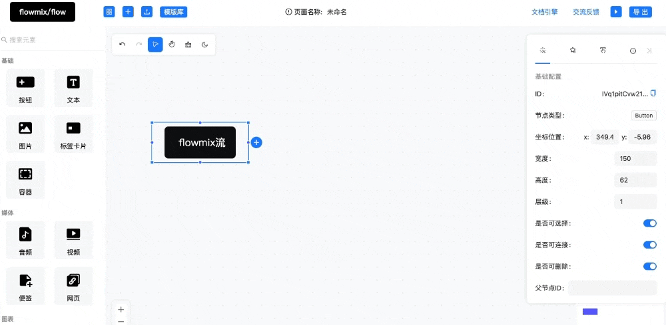
Task: Click the blue plus button in header
Action: tap(128, 12)
